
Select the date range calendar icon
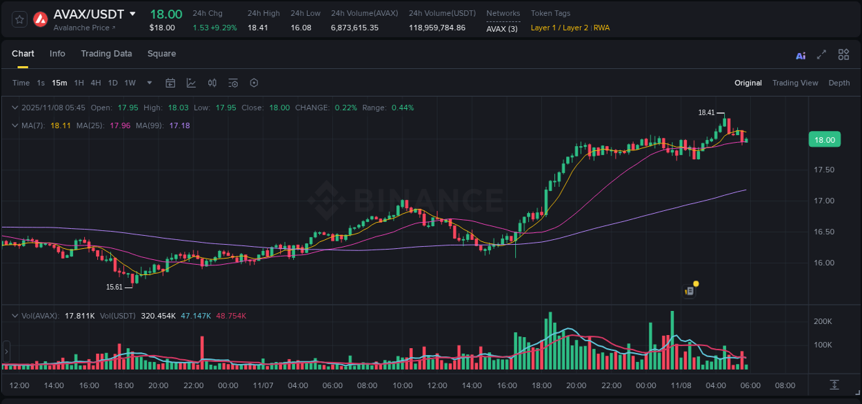tap(170, 82)
